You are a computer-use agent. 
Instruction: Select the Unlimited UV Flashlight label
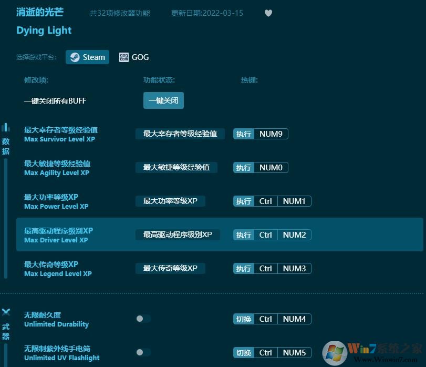[x=62, y=358]
